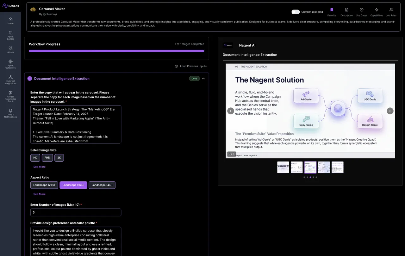Click the 3 / 5 slide counter
405x256 pixels.
coord(232,154)
